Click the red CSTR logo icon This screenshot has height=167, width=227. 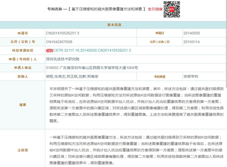pyautogui.click(x=49, y=51)
